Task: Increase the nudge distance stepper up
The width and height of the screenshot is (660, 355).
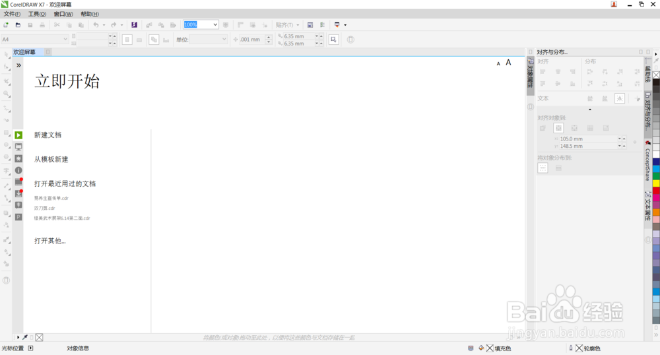Action: point(269,37)
